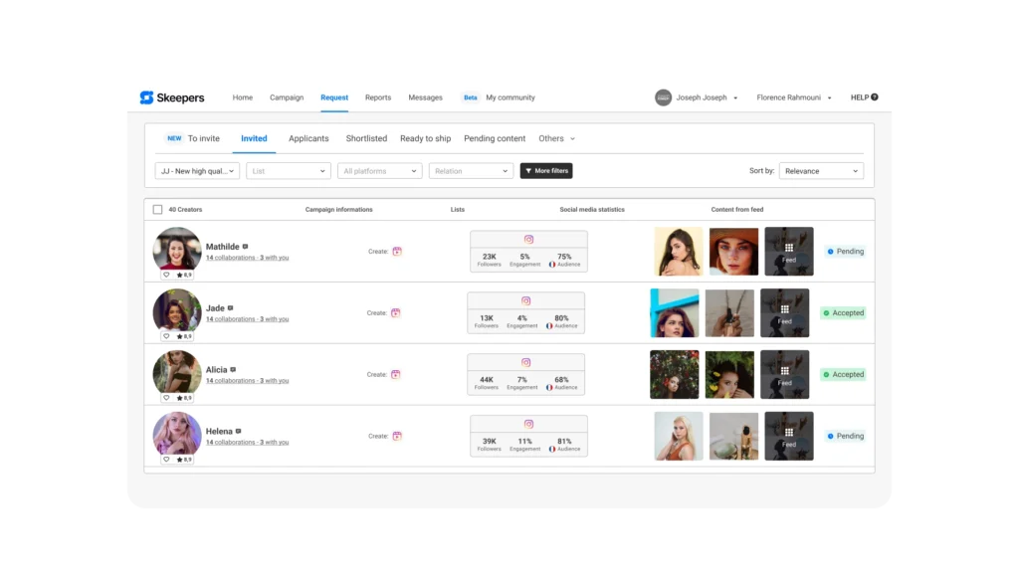This screenshot has height=573, width=1019.
Task: Open the Reports menu item
Action: pos(378,97)
